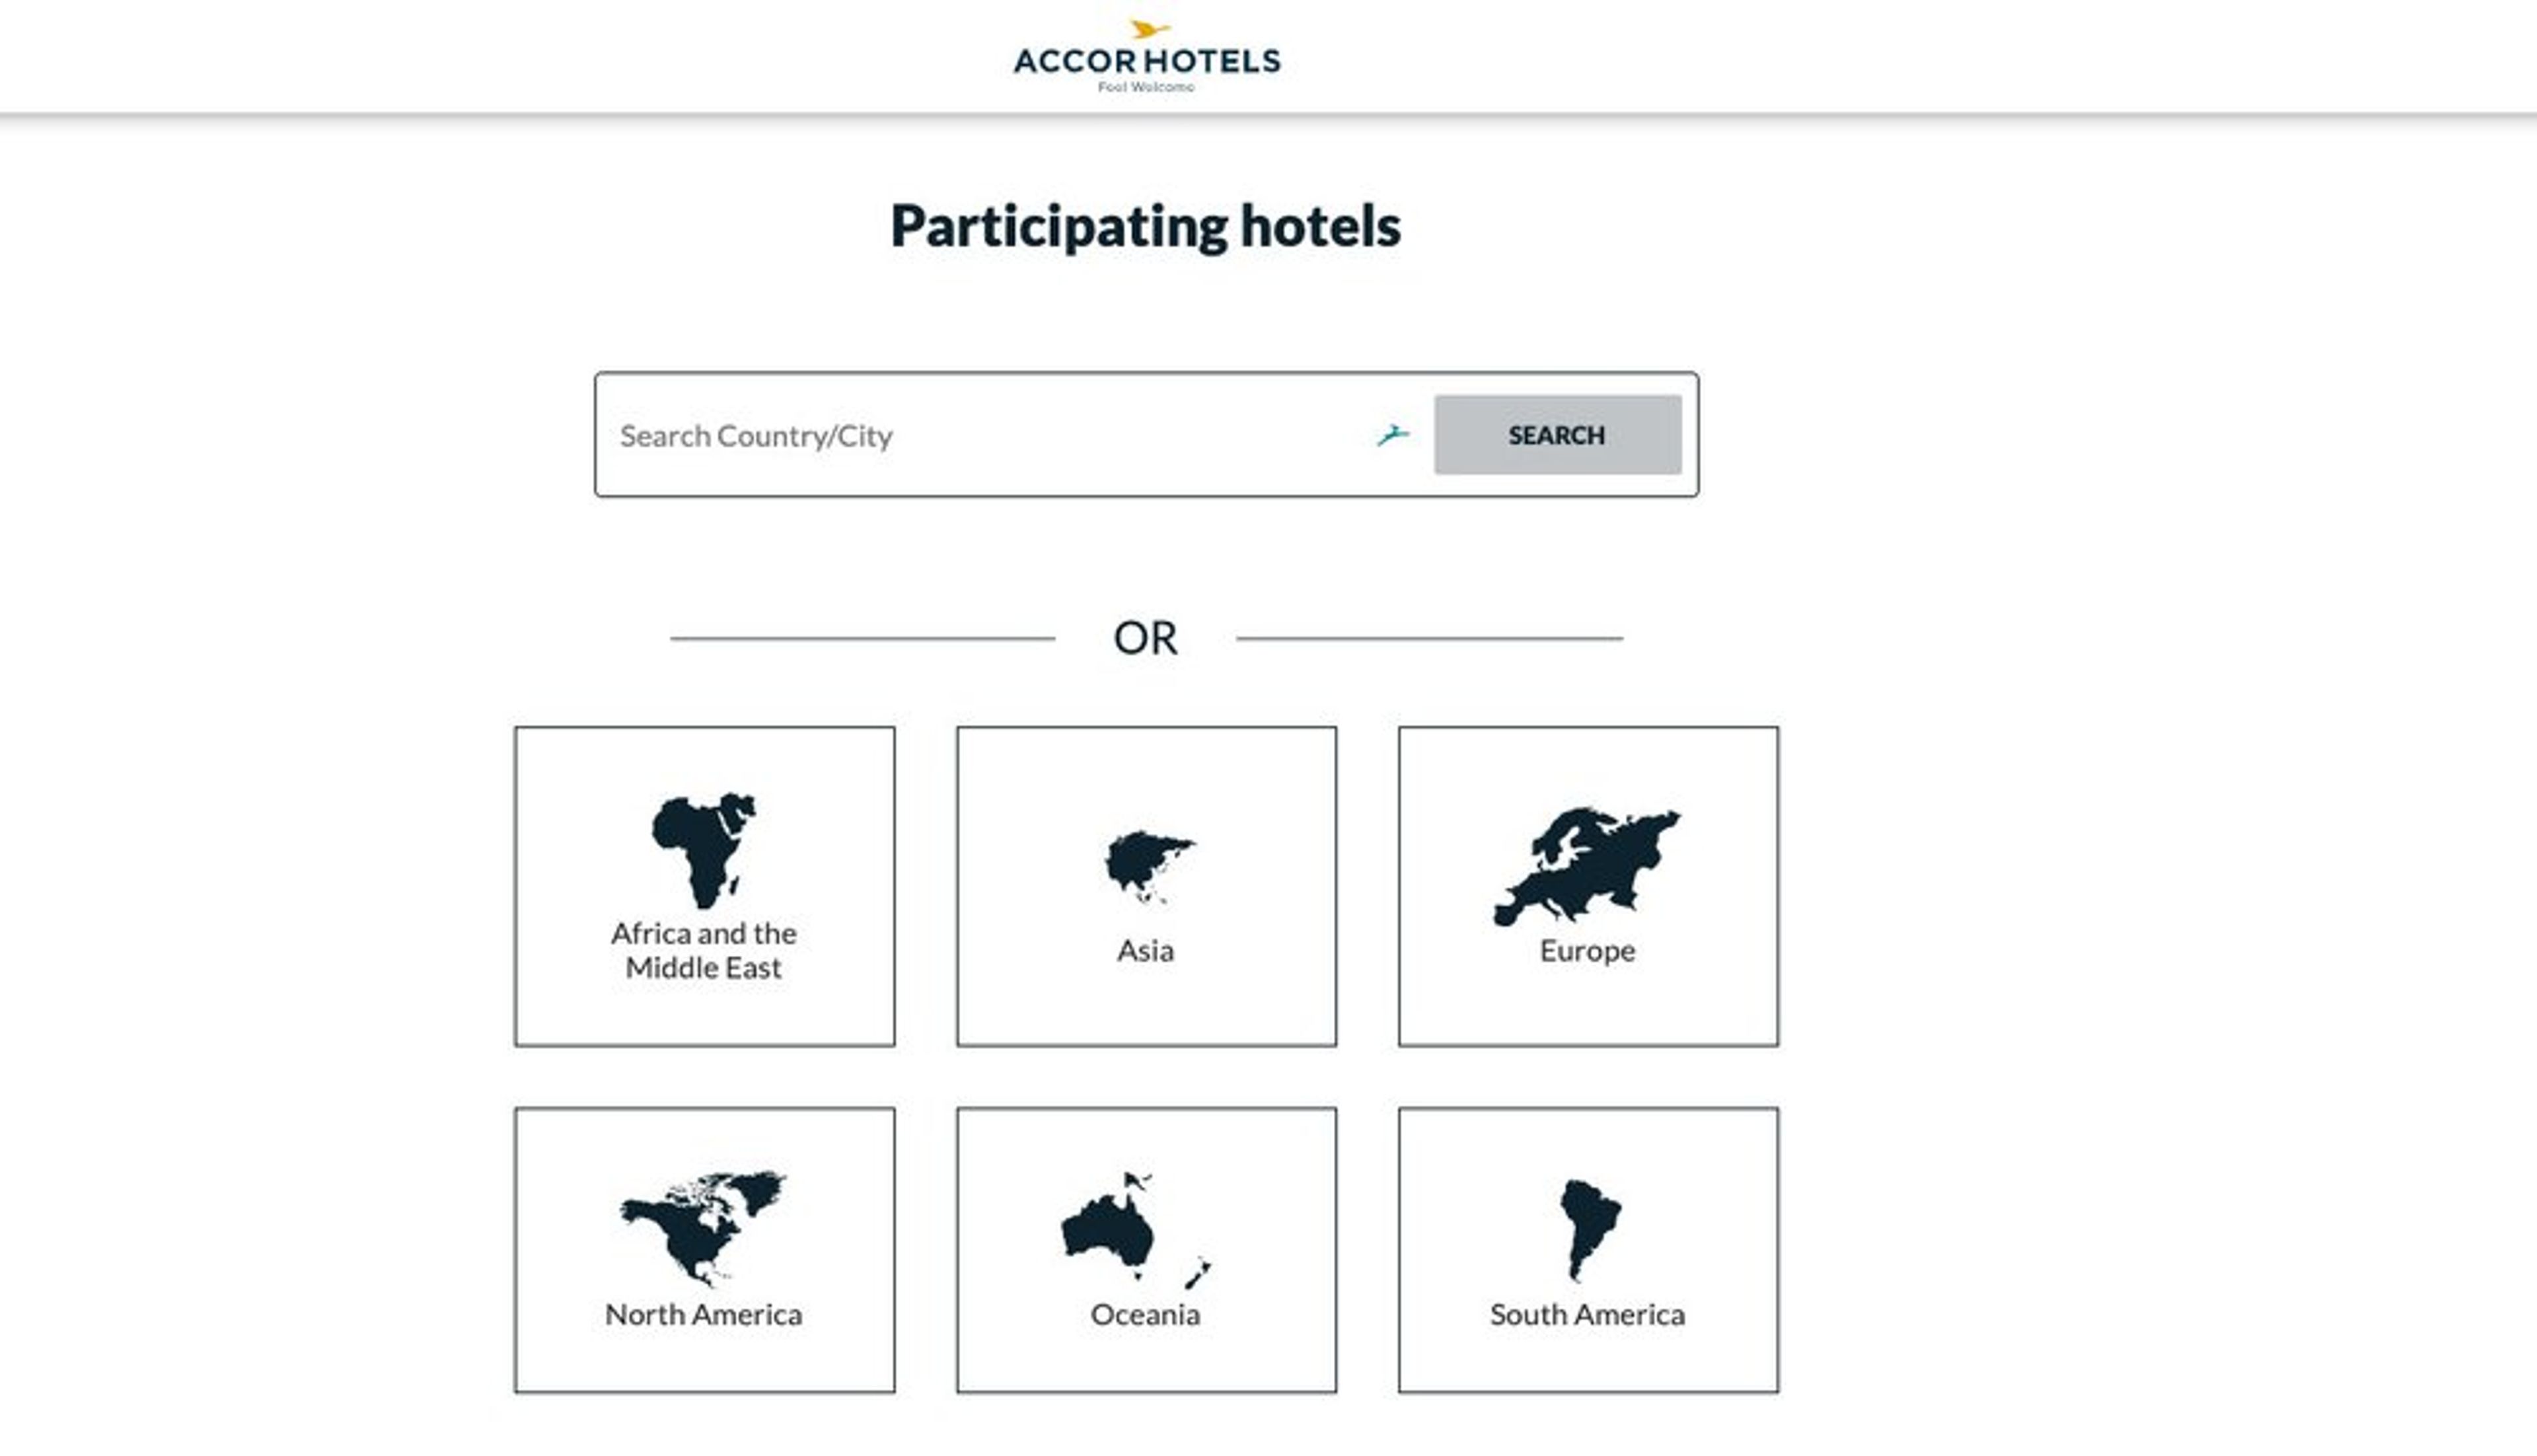Choose the Europe map silhouette
This screenshot has height=1456, width=2537.
tap(1587, 865)
